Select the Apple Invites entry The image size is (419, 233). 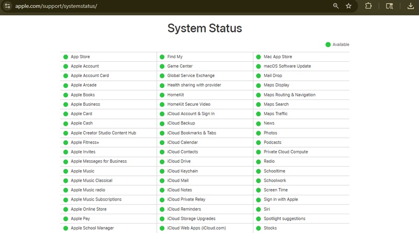(83, 152)
